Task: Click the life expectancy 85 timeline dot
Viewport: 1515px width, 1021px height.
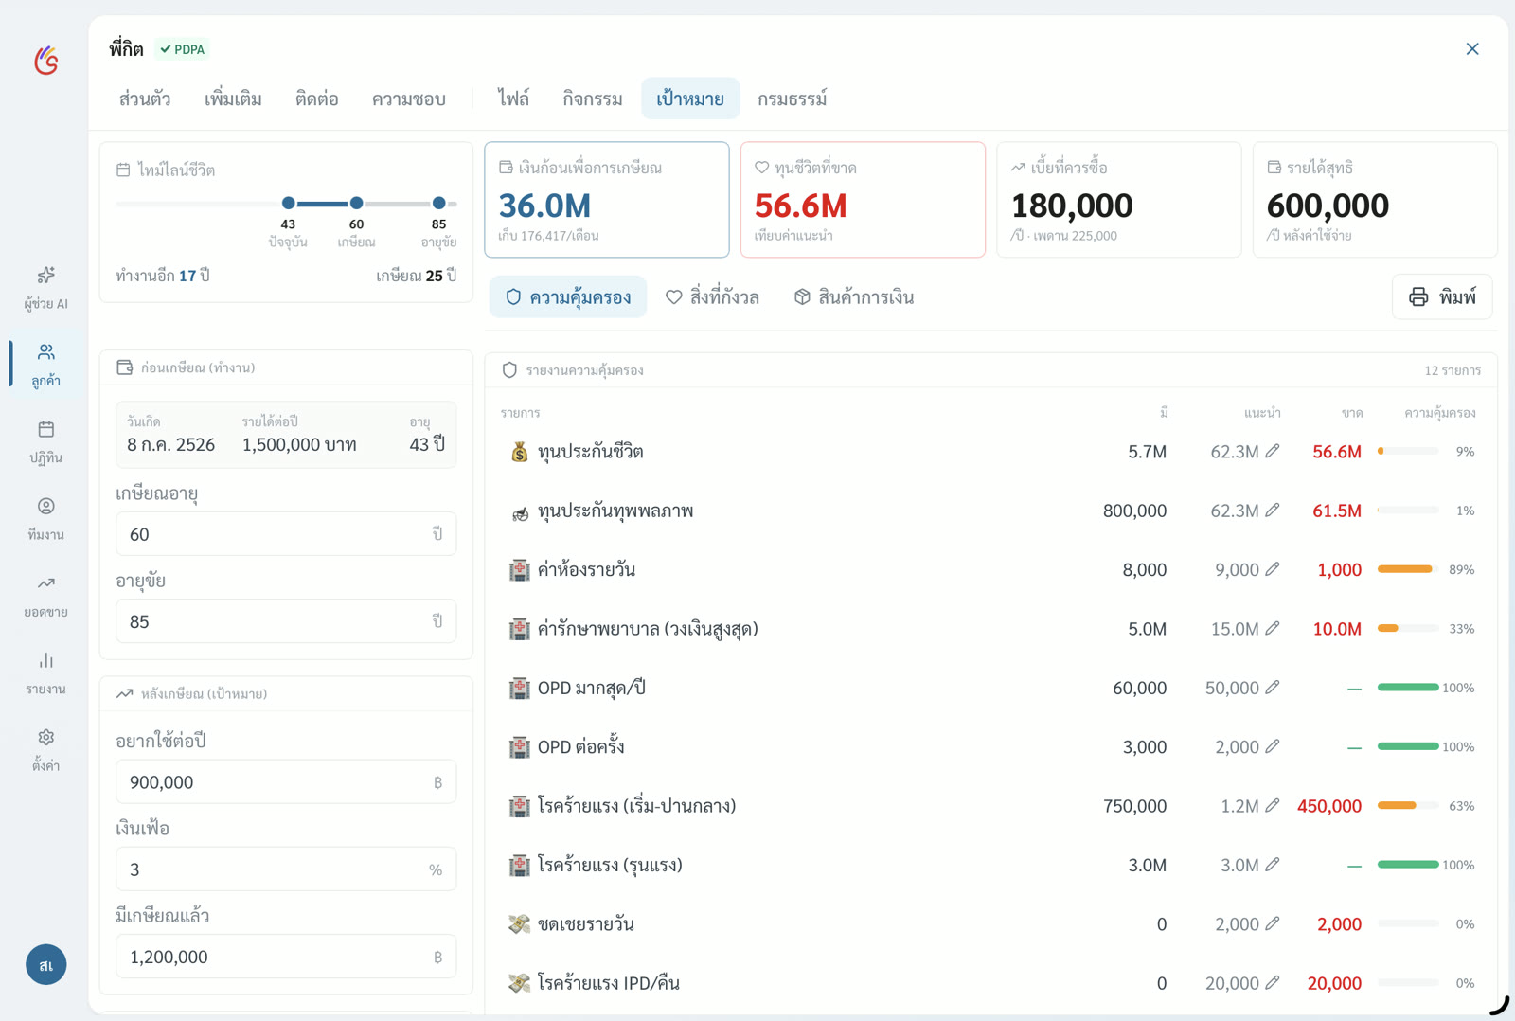Action: (438, 203)
